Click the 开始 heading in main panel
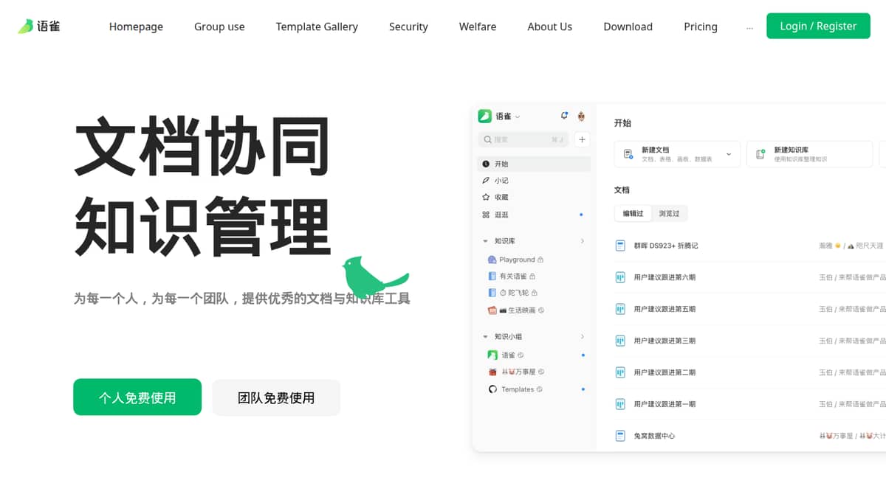Screen dimensions: 886x497 pyautogui.click(x=622, y=123)
